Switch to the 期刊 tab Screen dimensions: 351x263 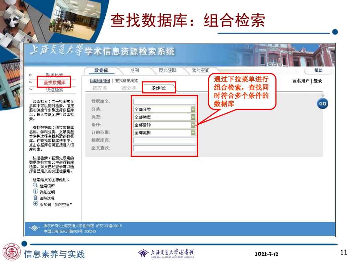[x=135, y=70]
